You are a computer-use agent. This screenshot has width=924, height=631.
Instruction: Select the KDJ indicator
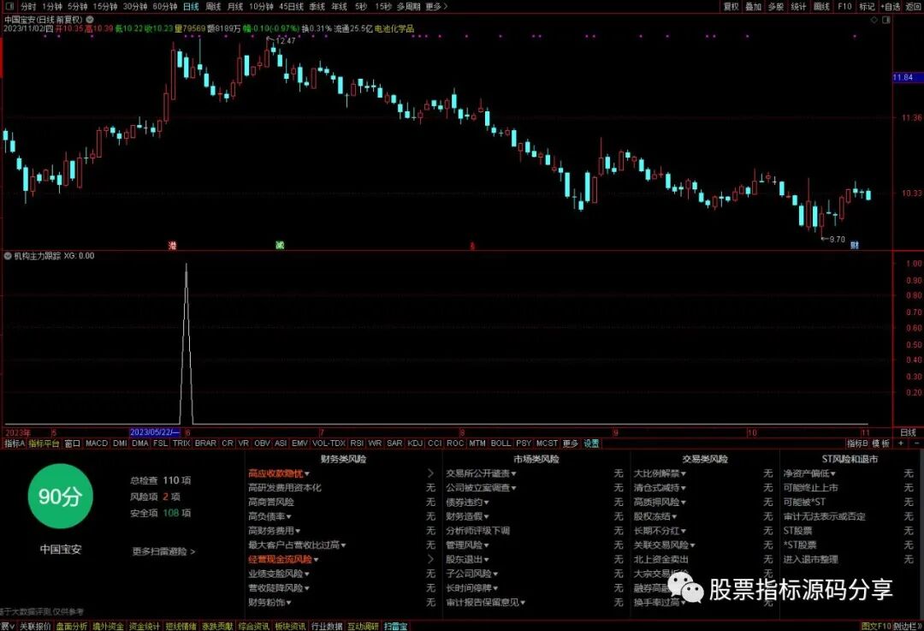tap(415, 443)
